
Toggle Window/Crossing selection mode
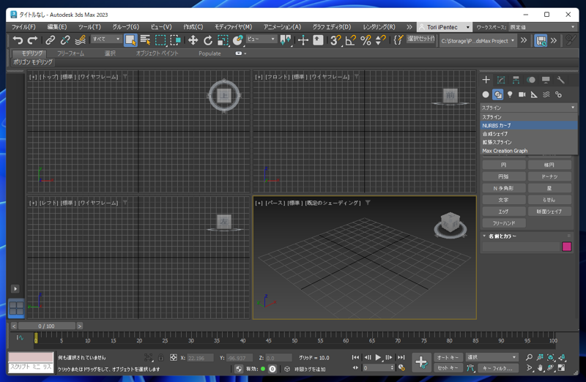click(x=175, y=40)
